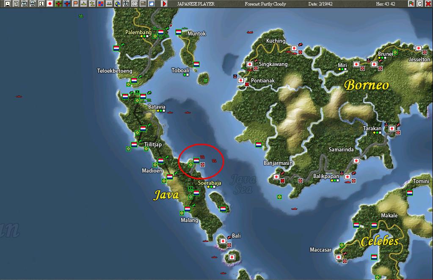This screenshot has height=280, width=433.
Task: Click the red arrow end turn button
Action: click(164, 3)
